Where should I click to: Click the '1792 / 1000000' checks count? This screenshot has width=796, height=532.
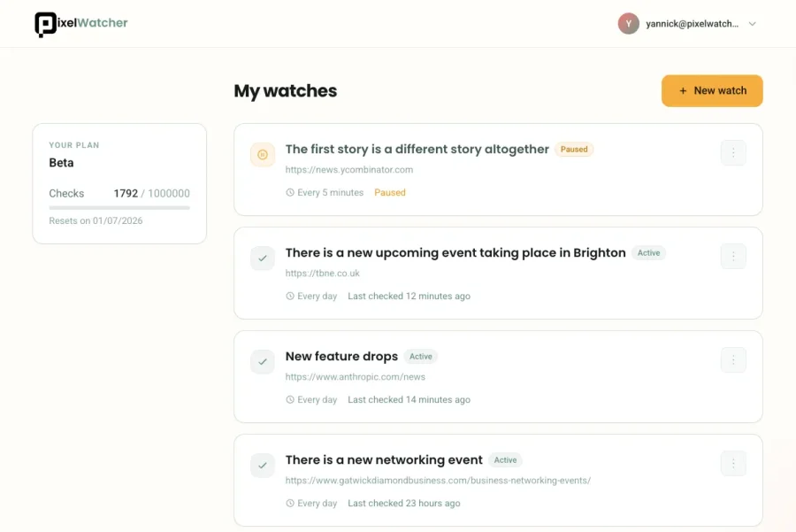(x=152, y=194)
